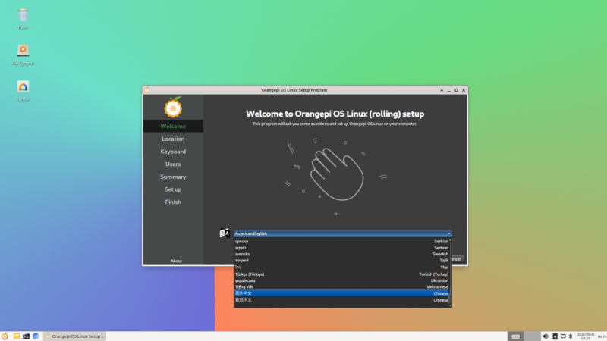Screen dimensions: 607x341
Task: Choose Tiếng Việt Vietnamese language
Action: pyautogui.click(x=341, y=287)
